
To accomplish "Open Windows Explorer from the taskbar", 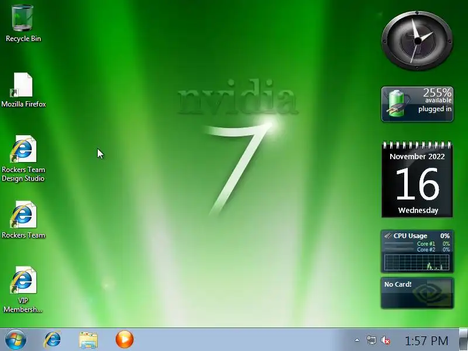I will (88, 340).
